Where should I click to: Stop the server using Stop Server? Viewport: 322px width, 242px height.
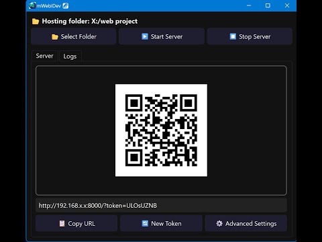(250, 36)
